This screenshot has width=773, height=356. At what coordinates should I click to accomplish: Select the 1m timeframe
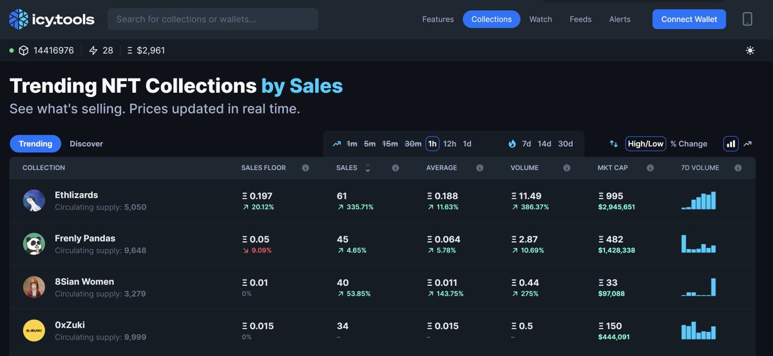(x=352, y=144)
